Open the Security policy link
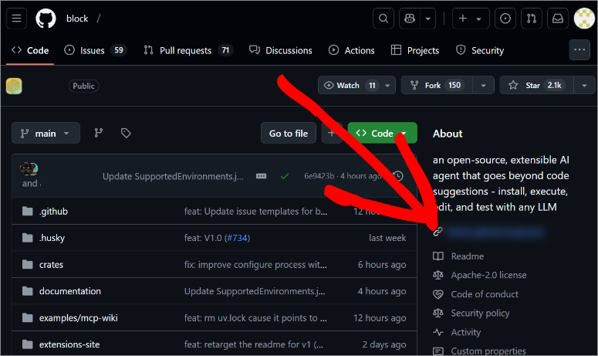This screenshot has height=356, width=598. pos(480,314)
